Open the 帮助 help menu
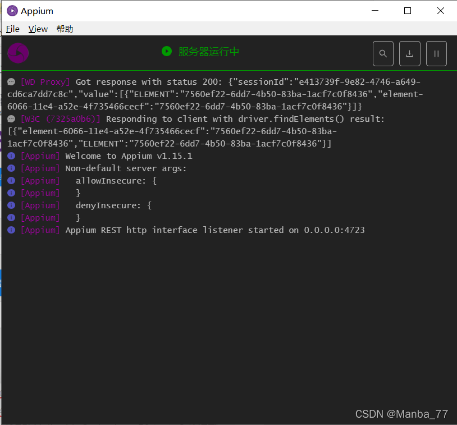This screenshot has width=457, height=425. pyautogui.click(x=65, y=29)
